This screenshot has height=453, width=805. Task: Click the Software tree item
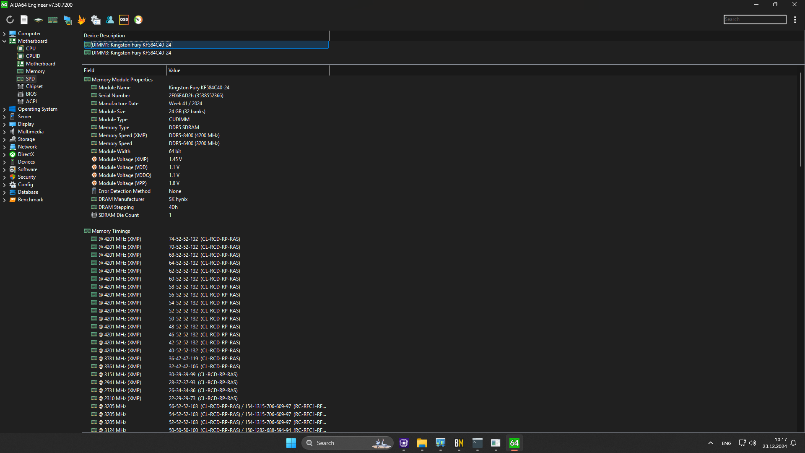click(x=28, y=169)
